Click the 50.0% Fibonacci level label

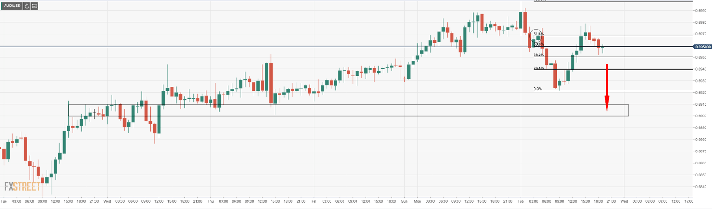click(x=538, y=44)
